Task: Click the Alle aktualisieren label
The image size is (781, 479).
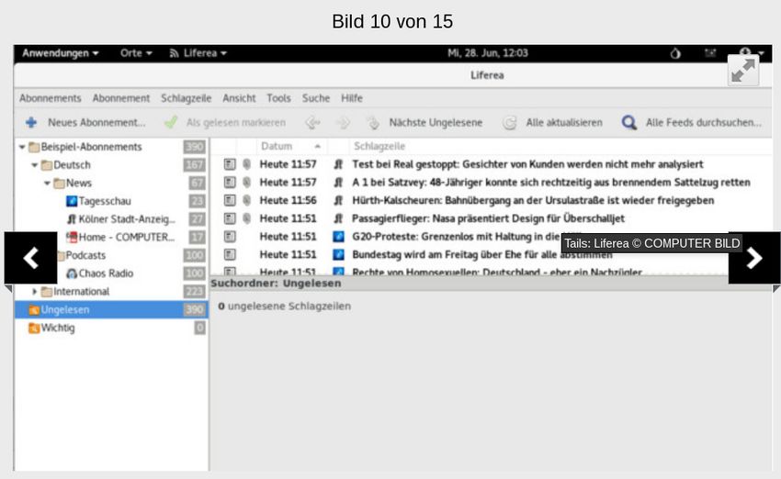Action: pyautogui.click(x=564, y=122)
